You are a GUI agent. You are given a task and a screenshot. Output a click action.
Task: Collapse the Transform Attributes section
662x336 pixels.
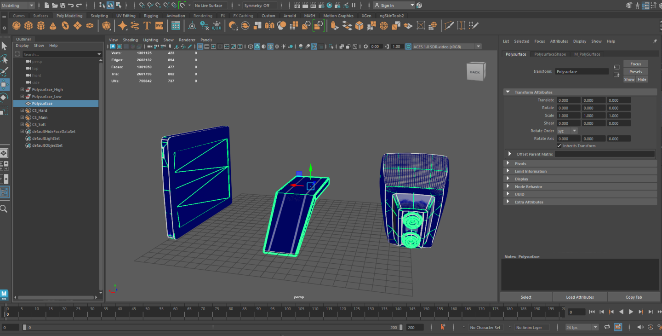tap(508, 92)
